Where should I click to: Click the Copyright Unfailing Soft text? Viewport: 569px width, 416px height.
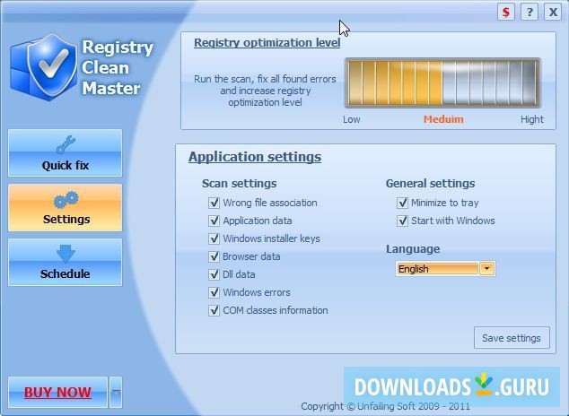pos(385,406)
